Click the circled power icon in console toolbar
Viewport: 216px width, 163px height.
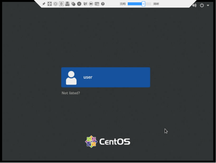coord(55,4)
